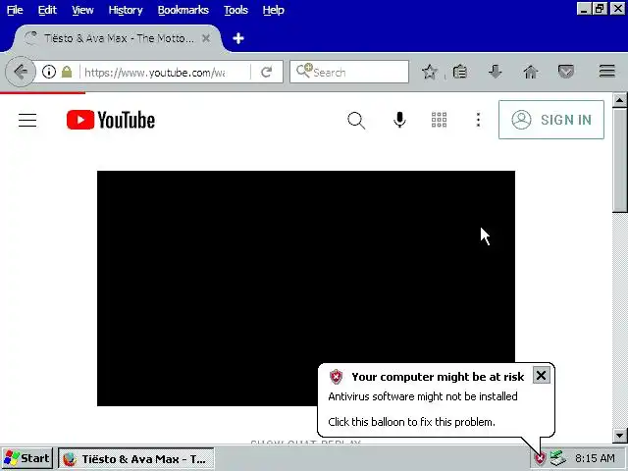Open a new browser tab
This screenshot has width=628, height=471.
pyautogui.click(x=238, y=38)
